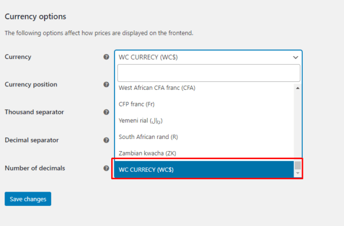Screen dimensions: 344x226
Task: Click the currency search input box
Action: 209,73
